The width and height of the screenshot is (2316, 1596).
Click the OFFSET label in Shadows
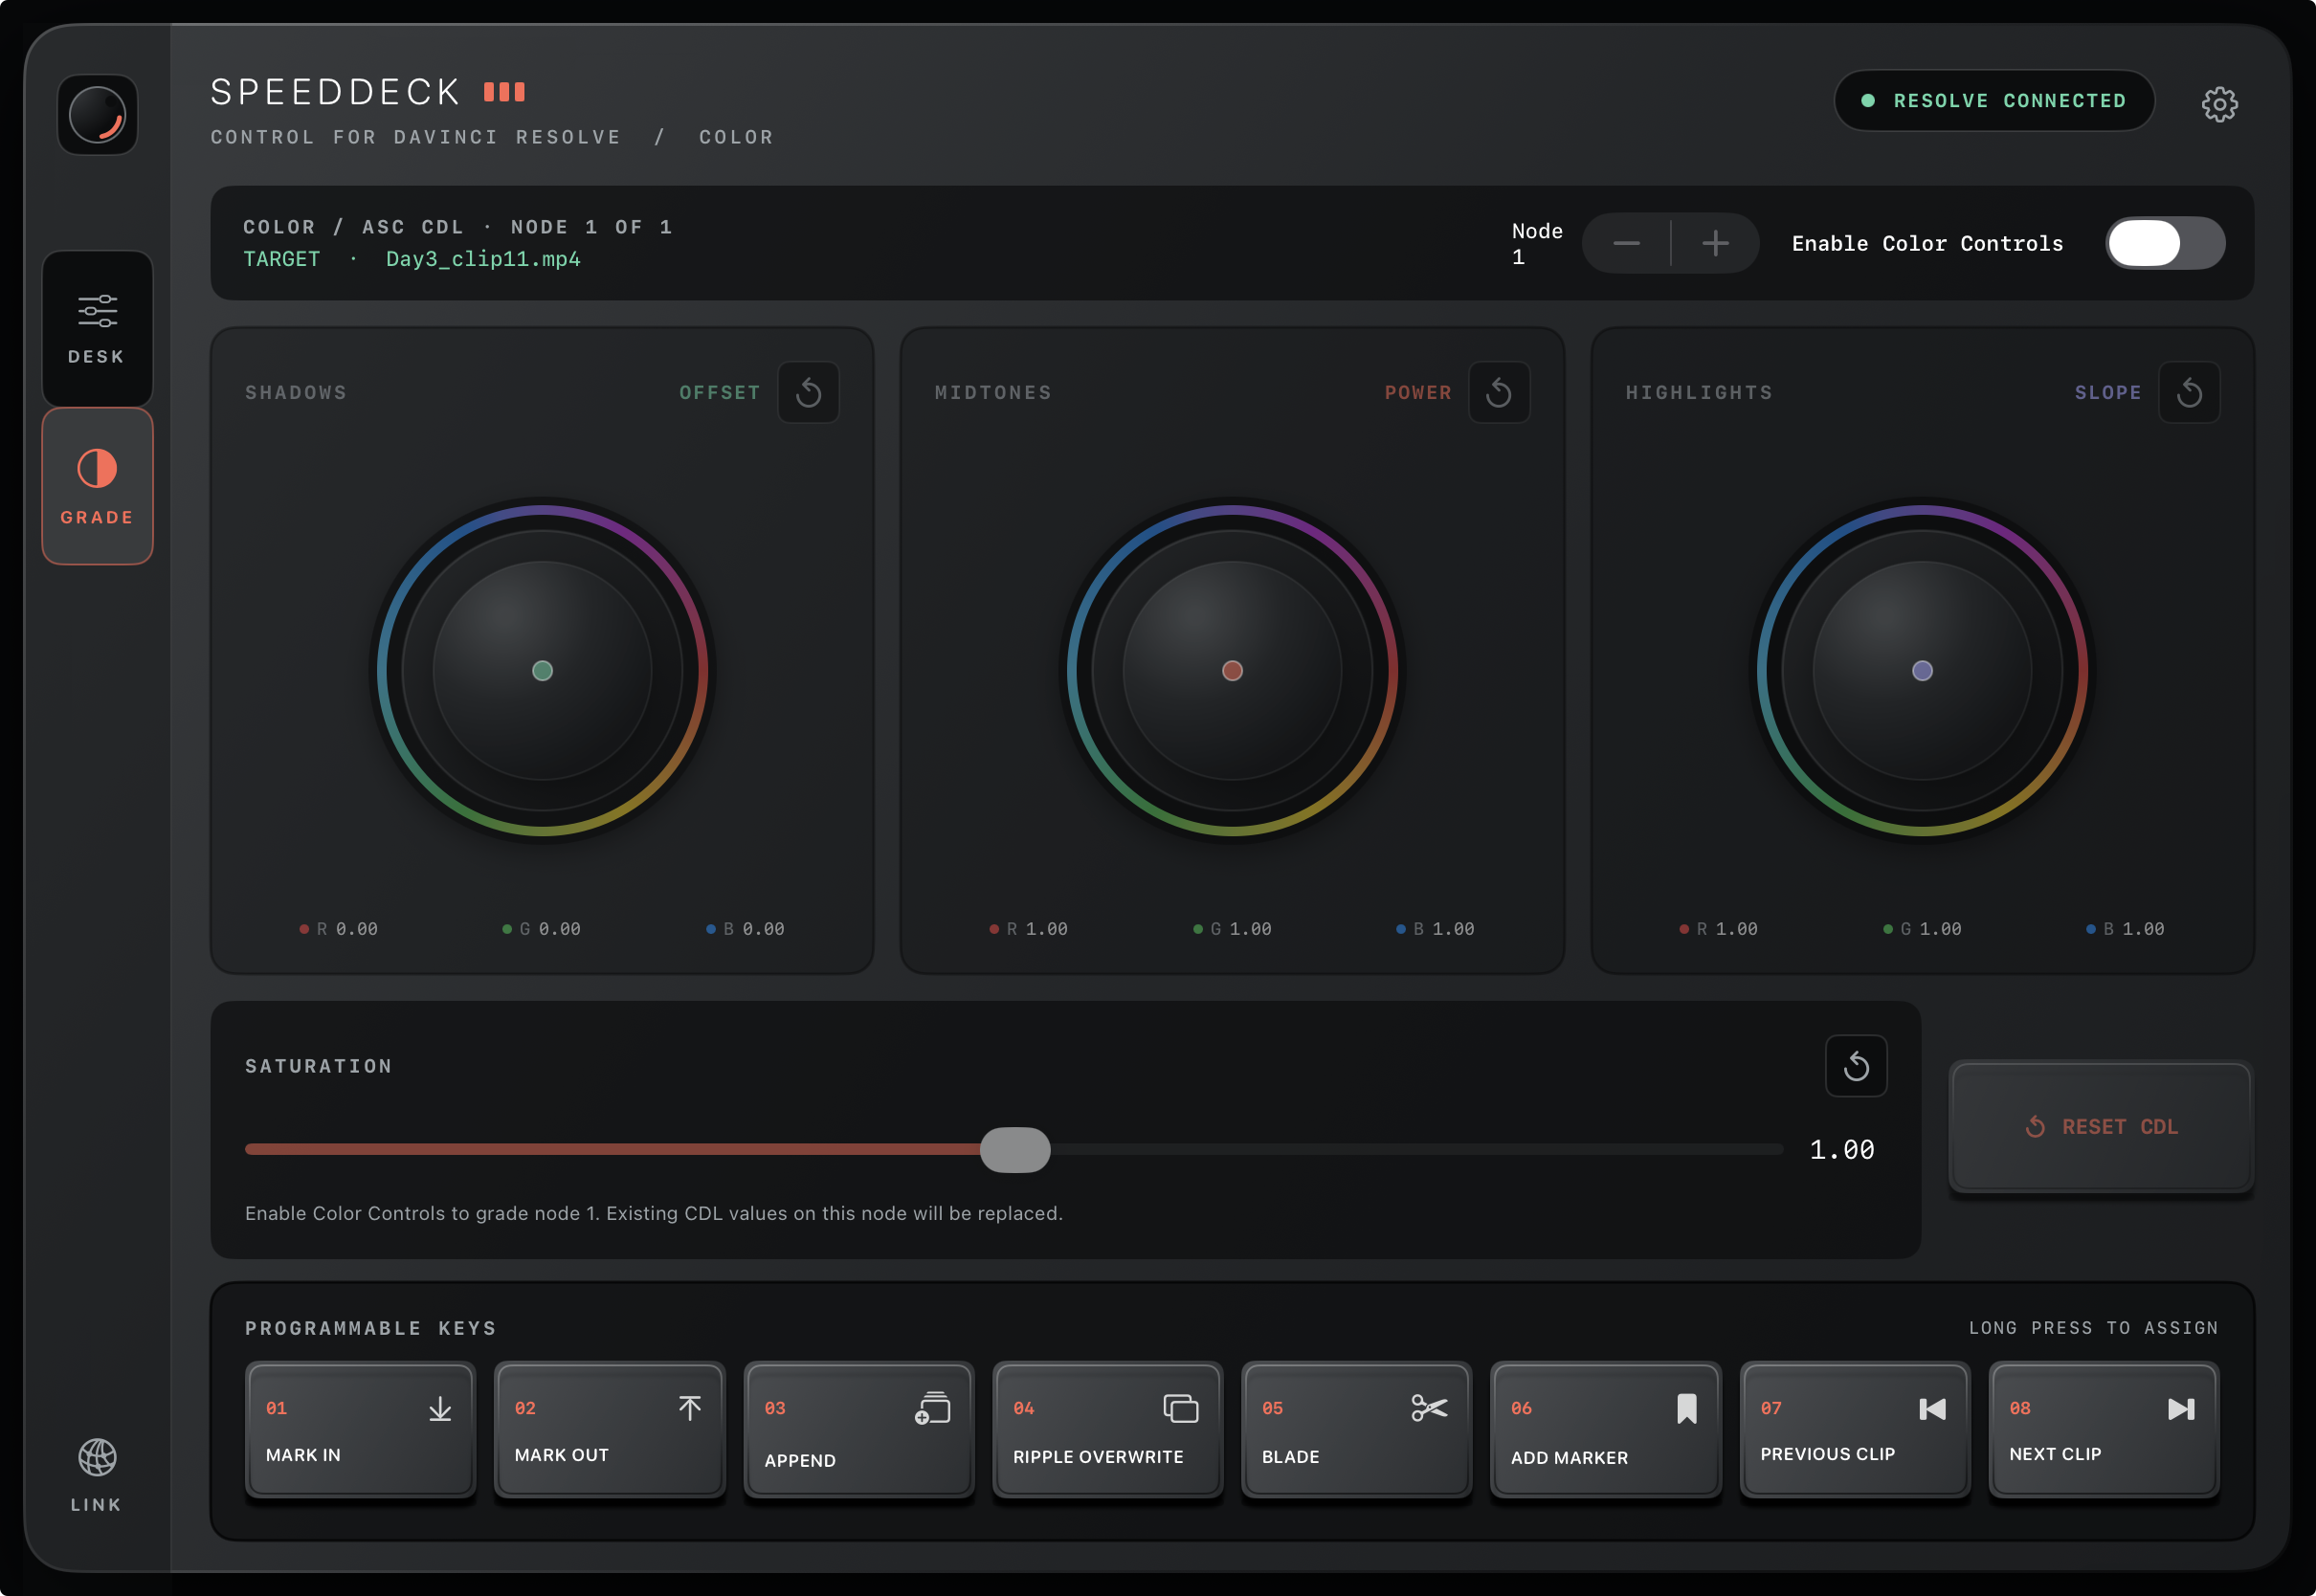(x=720, y=393)
